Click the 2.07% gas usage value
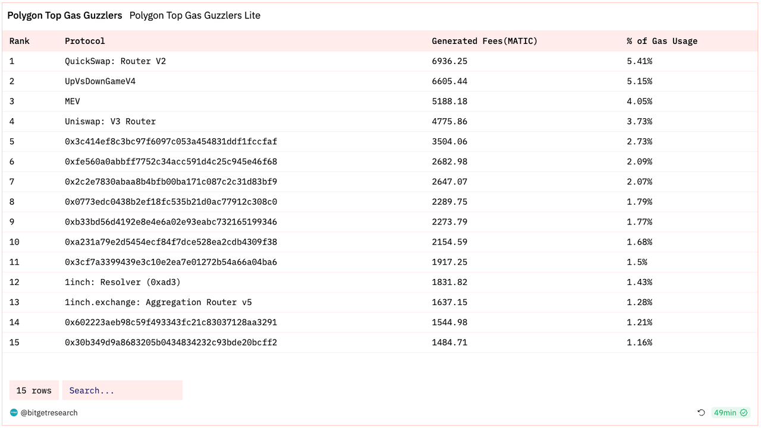Screen dimensions: 761x428 [640, 182]
